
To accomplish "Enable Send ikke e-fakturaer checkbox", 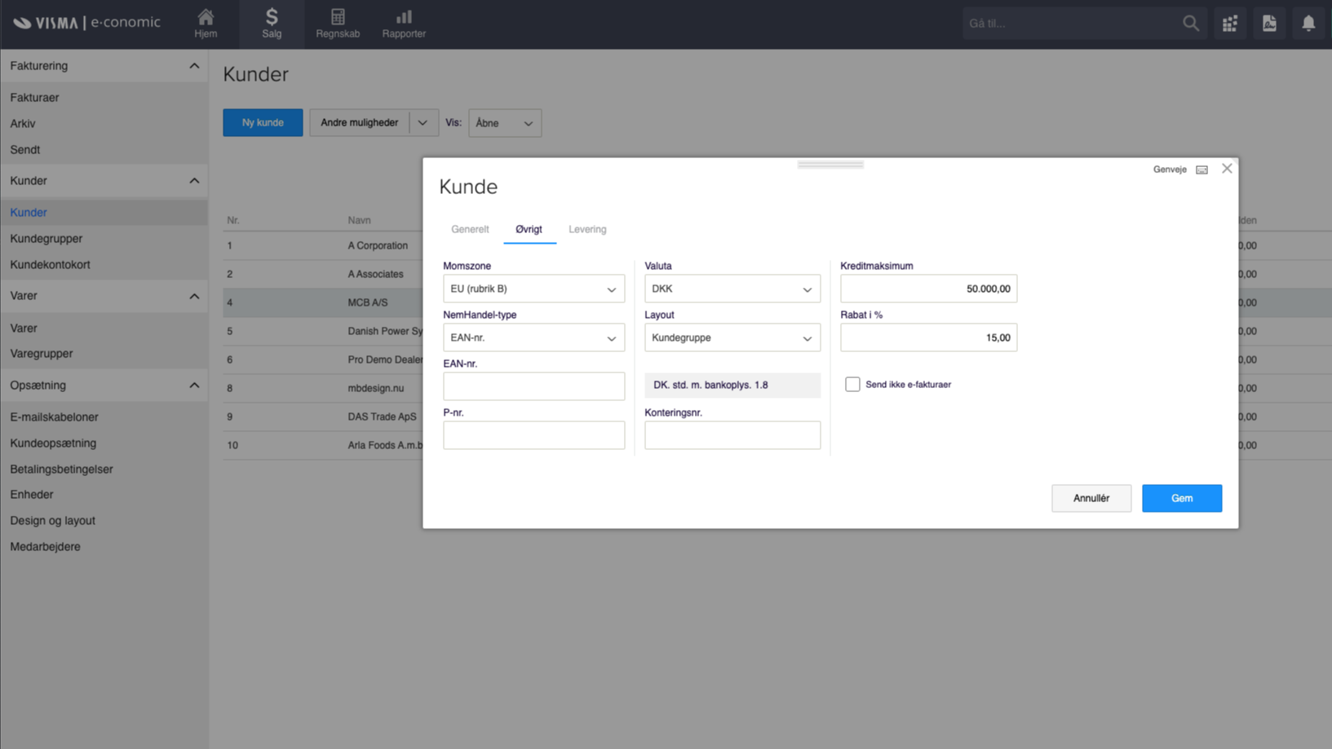I will pos(852,385).
